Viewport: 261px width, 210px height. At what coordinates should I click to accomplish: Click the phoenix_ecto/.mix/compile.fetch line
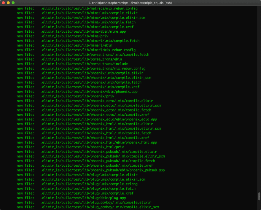click(x=84, y=110)
